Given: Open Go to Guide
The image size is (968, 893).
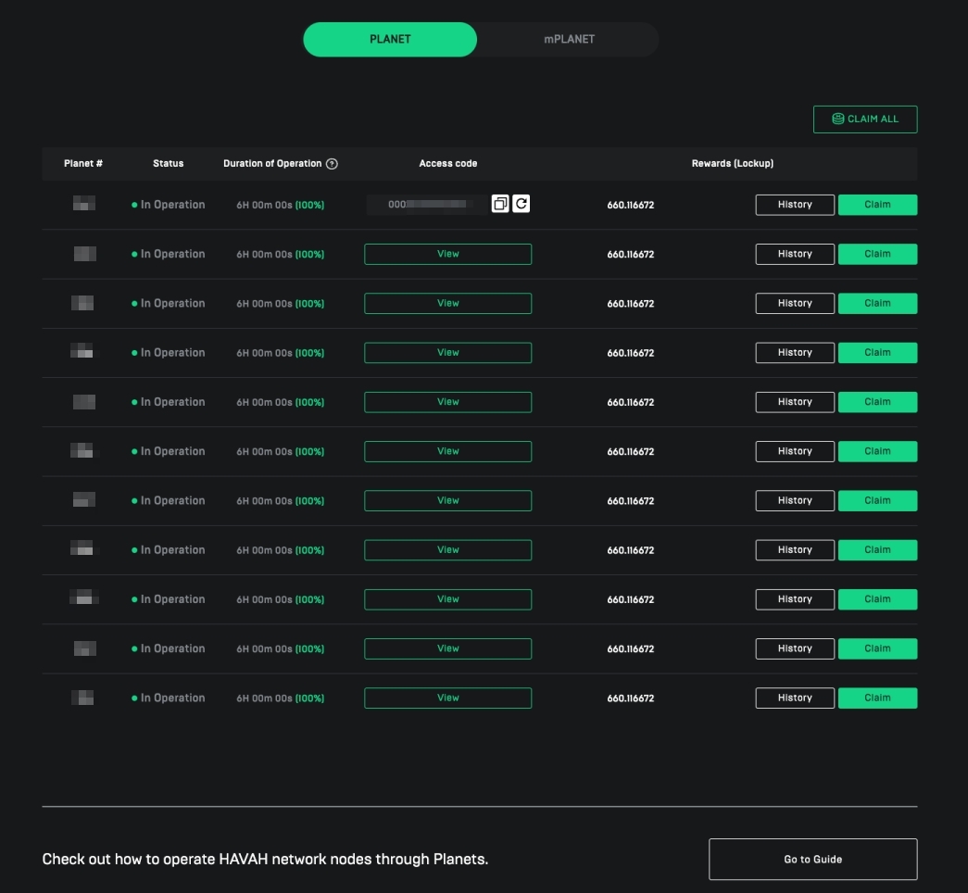Looking at the screenshot, I should tap(813, 859).
